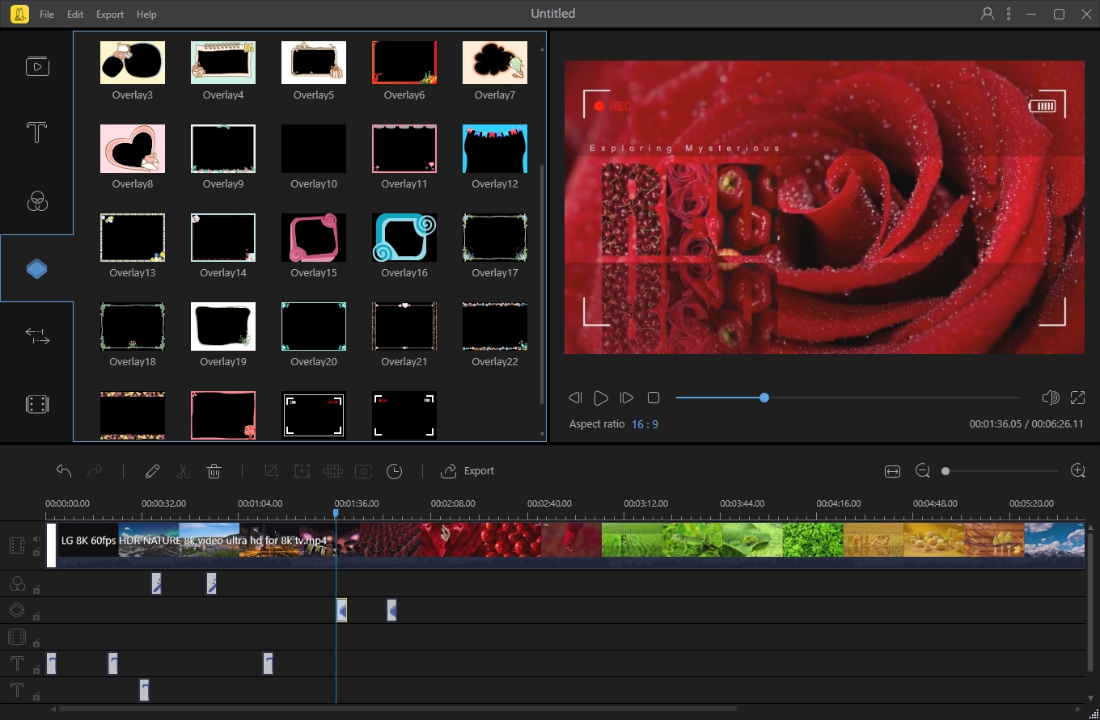
Task: Click the Split scissors icon
Action: pyautogui.click(x=183, y=471)
